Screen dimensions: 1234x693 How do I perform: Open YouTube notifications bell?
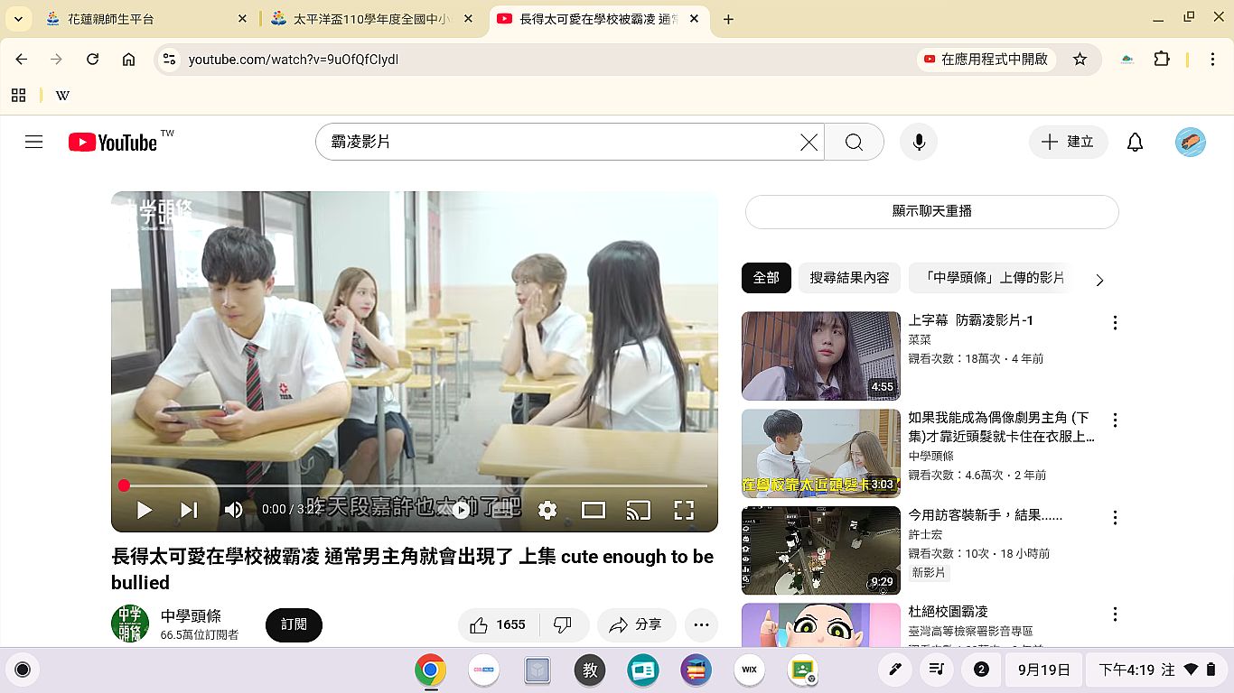[x=1135, y=142]
